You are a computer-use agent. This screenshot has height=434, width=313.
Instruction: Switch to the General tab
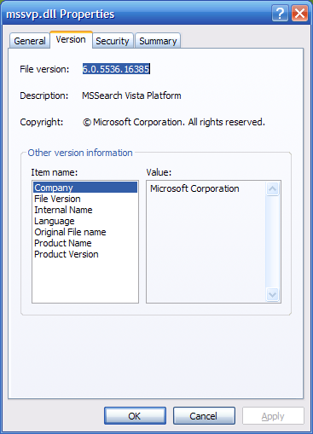tap(30, 41)
